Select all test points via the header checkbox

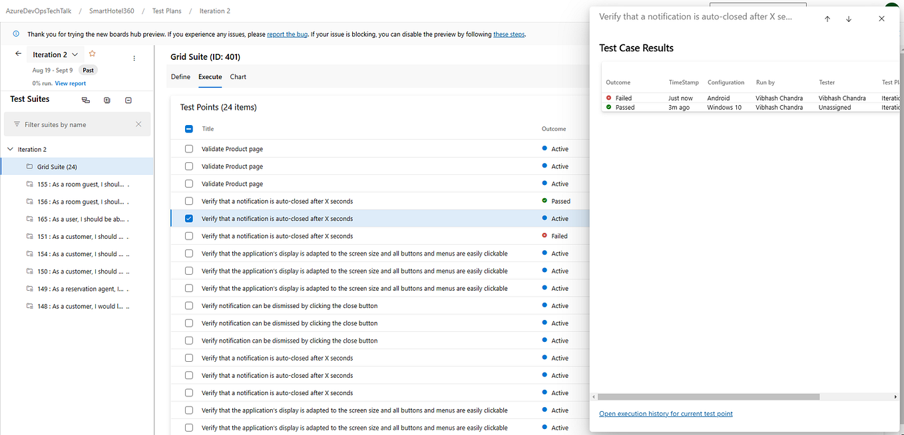tap(188, 128)
